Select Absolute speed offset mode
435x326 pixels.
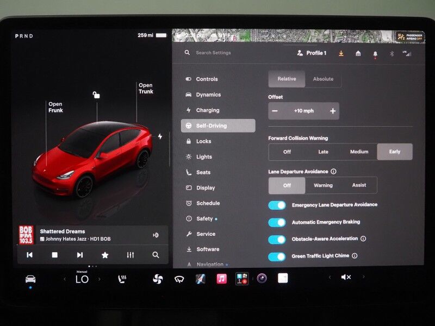point(323,79)
